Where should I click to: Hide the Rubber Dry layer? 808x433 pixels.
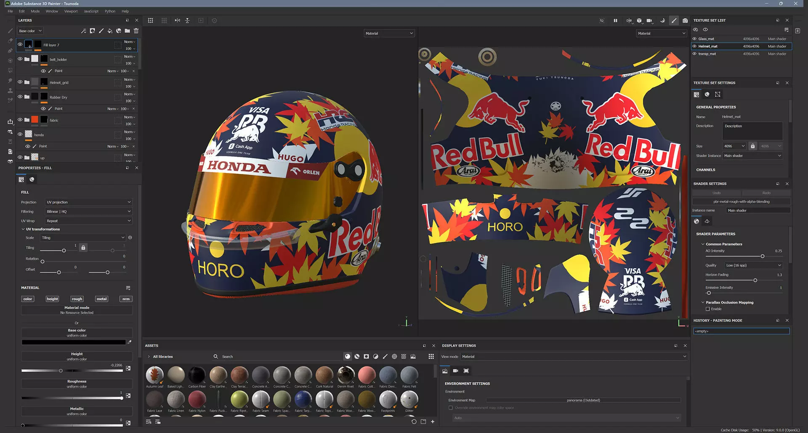coord(20,97)
